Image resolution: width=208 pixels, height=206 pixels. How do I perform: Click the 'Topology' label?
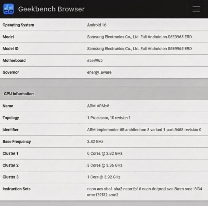click(11, 118)
